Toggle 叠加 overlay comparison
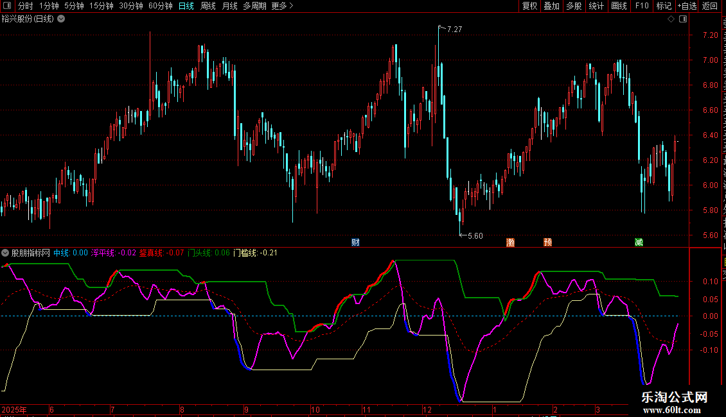Image resolution: width=726 pixels, height=417 pixels. click(x=551, y=6)
